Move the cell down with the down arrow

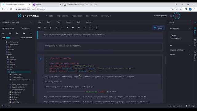62,28
